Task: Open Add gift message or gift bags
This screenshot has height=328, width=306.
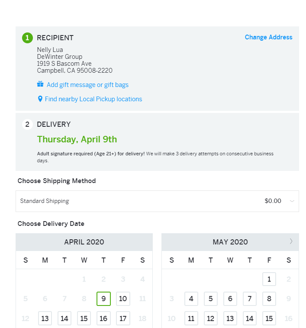Action: tap(87, 85)
